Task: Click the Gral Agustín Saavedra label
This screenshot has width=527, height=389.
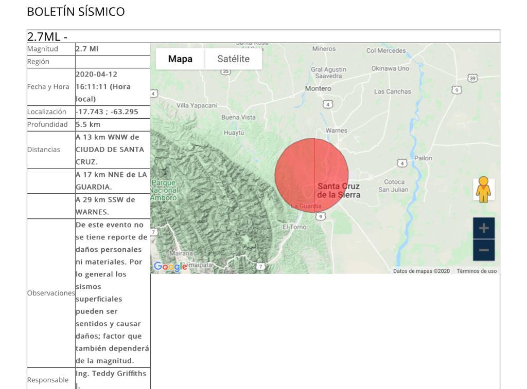Action: (x=328, y=72)
